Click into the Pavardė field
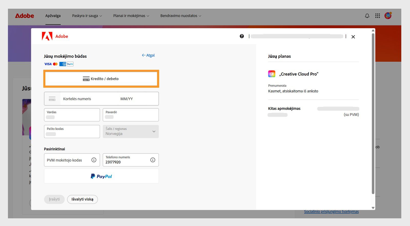Screen dimensions: 410x226 click(x=131, y=115)
